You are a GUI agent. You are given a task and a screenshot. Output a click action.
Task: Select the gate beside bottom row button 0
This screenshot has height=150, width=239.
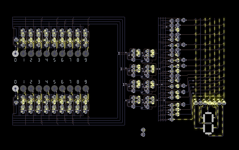coord(16,102)
